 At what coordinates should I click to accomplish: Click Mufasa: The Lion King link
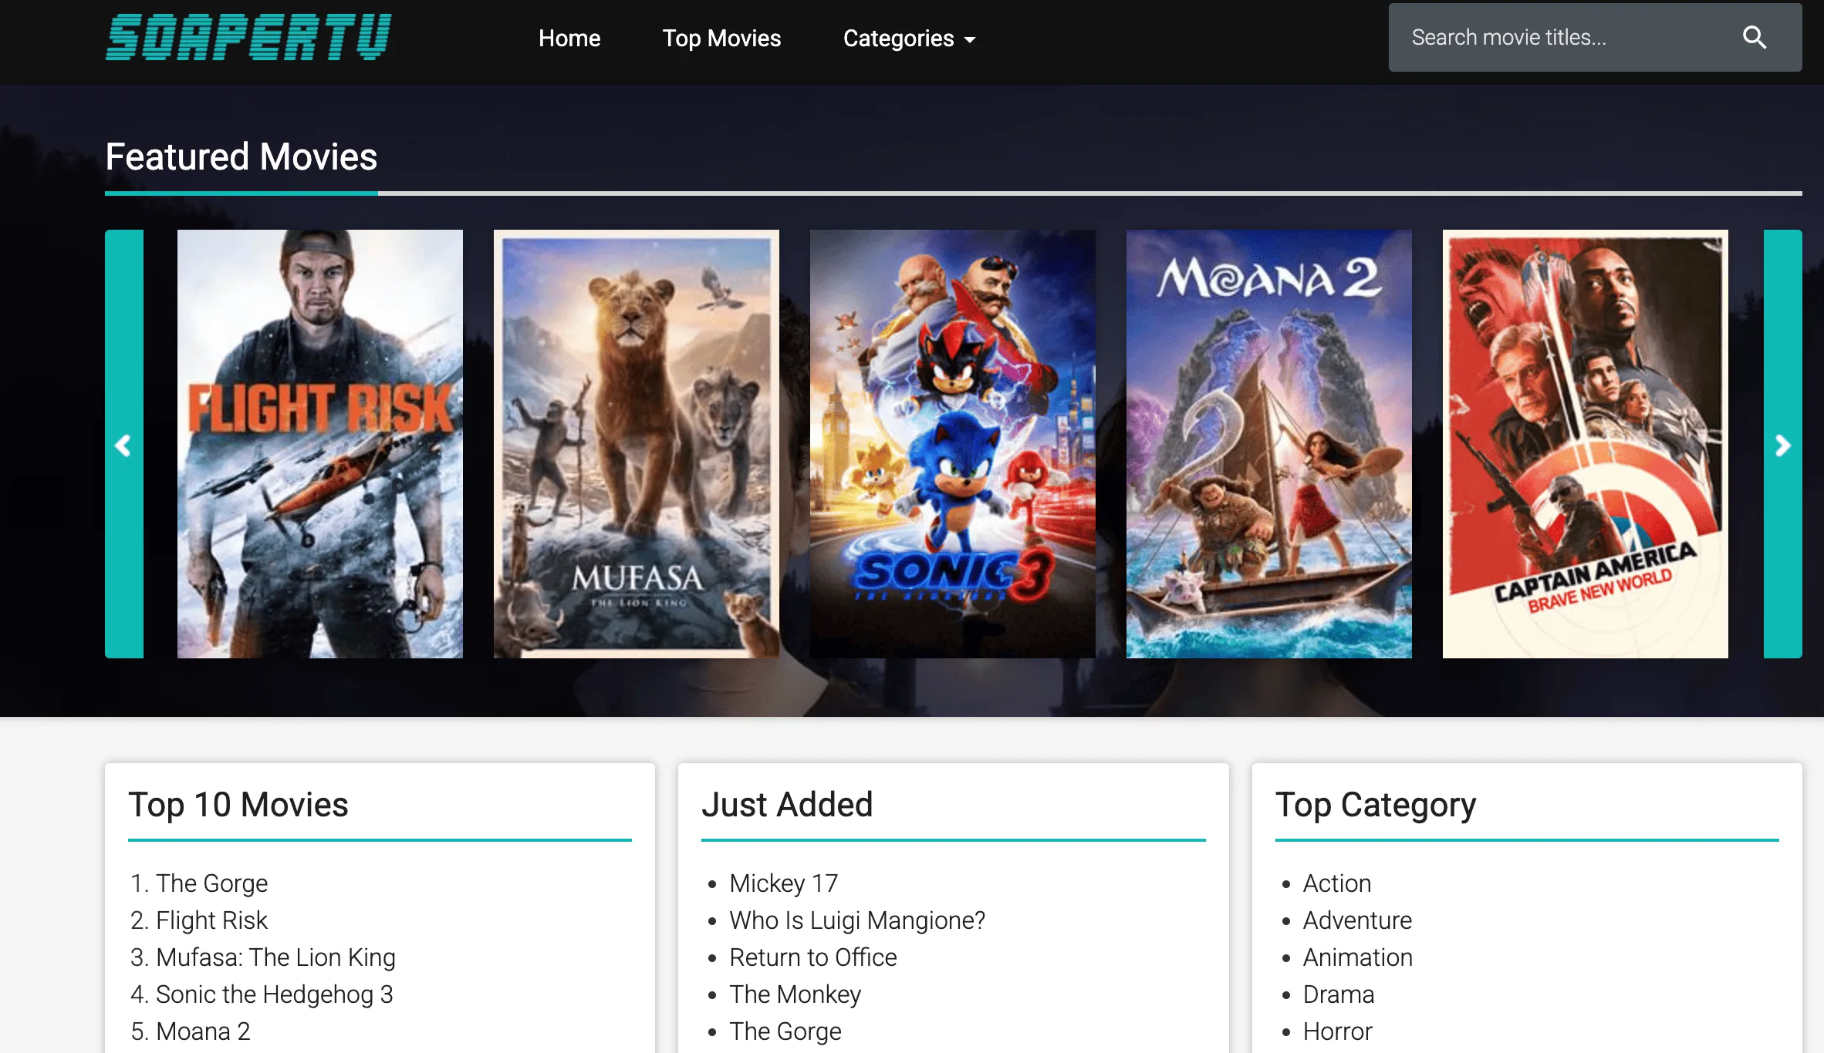point(275,957)
